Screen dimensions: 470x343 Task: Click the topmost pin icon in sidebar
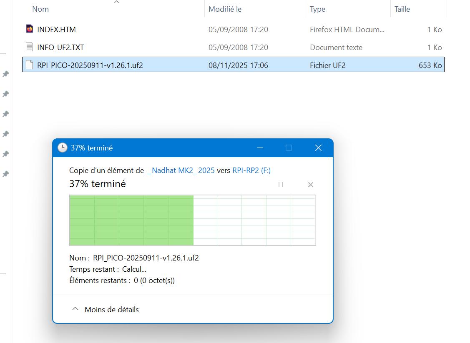click(x=6, y=74)
